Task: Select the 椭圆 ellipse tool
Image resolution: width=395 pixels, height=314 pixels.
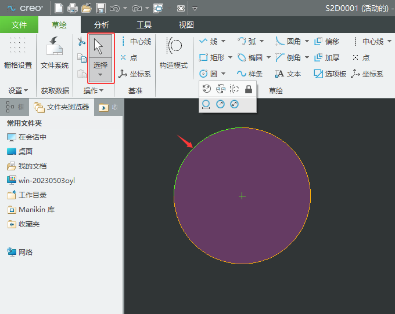Action: coord(250,58)
